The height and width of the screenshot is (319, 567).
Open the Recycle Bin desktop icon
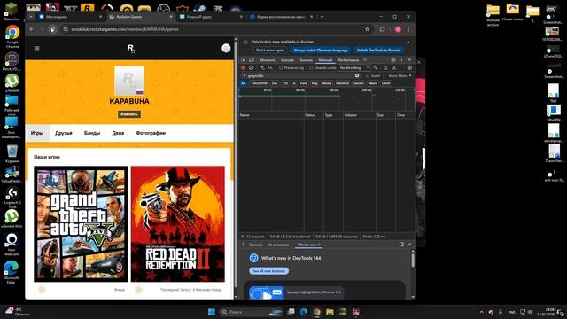(x=12, y=153)
